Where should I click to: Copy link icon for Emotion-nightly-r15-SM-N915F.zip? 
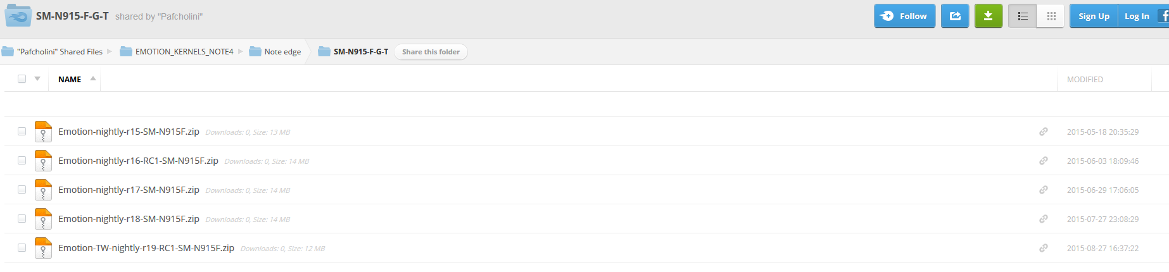click(1044, 132)
